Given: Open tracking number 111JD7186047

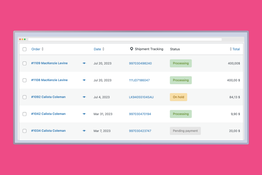Looking at the screenshot, I should click(139, 80).
